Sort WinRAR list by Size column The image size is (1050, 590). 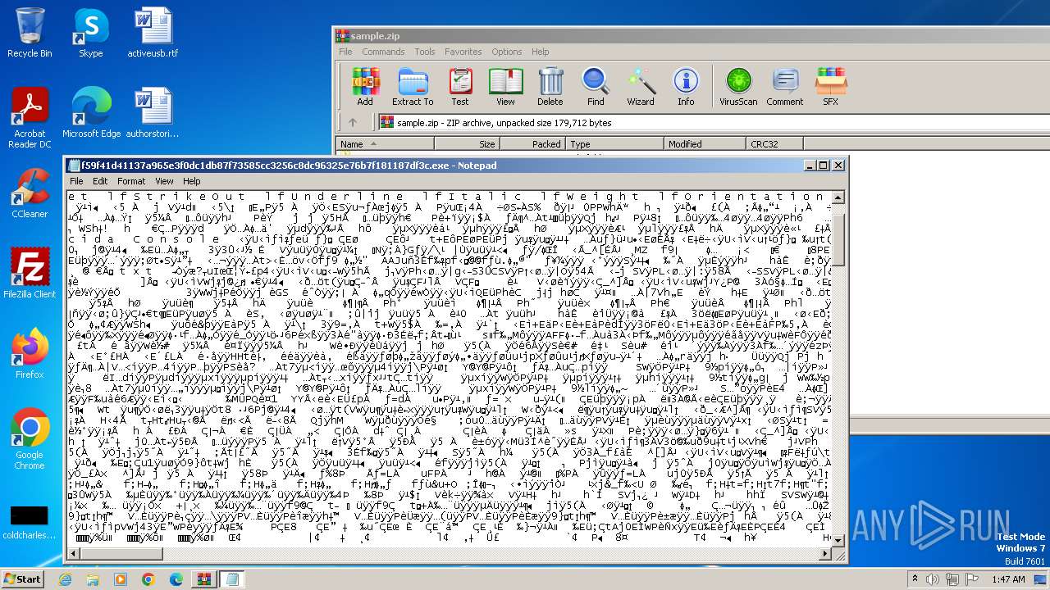coord(467,144)
